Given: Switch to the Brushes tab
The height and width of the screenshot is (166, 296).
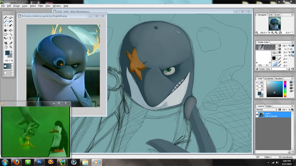Looking at the screenshot, I should point(279,78).
